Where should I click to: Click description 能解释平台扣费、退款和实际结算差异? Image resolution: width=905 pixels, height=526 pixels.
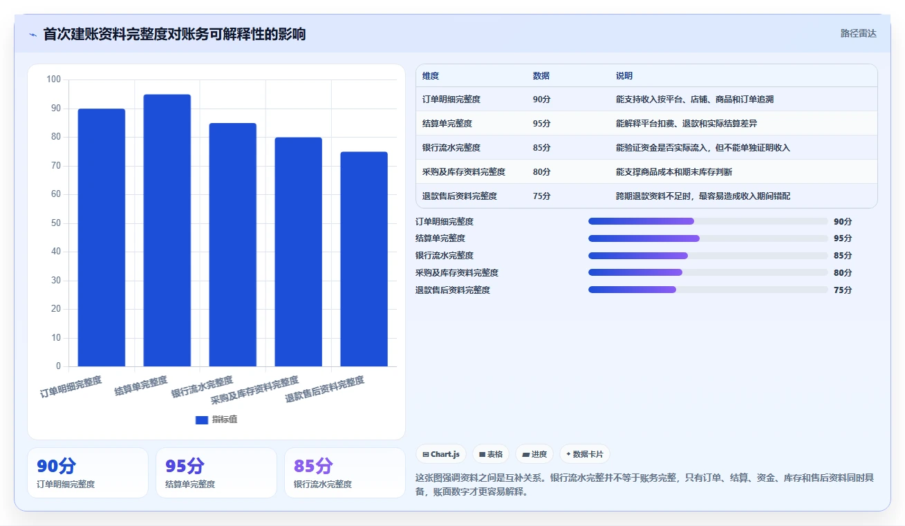coord(687,124)
